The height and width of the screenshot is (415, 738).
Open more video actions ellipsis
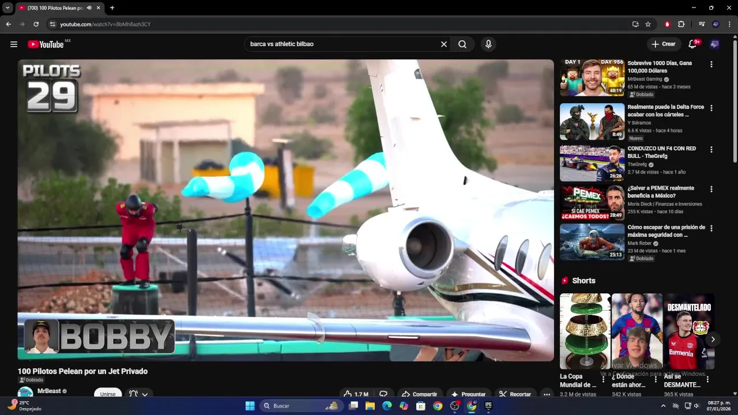(547, 394)
